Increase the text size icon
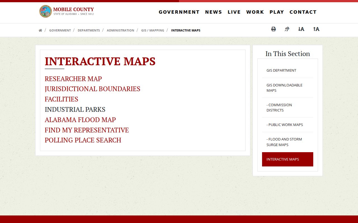Viewport: 358px width, 223px height. pyautogui.click(x=316, y=29)
